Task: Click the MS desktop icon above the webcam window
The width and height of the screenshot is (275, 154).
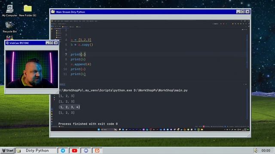Action: tap(9, 37)
